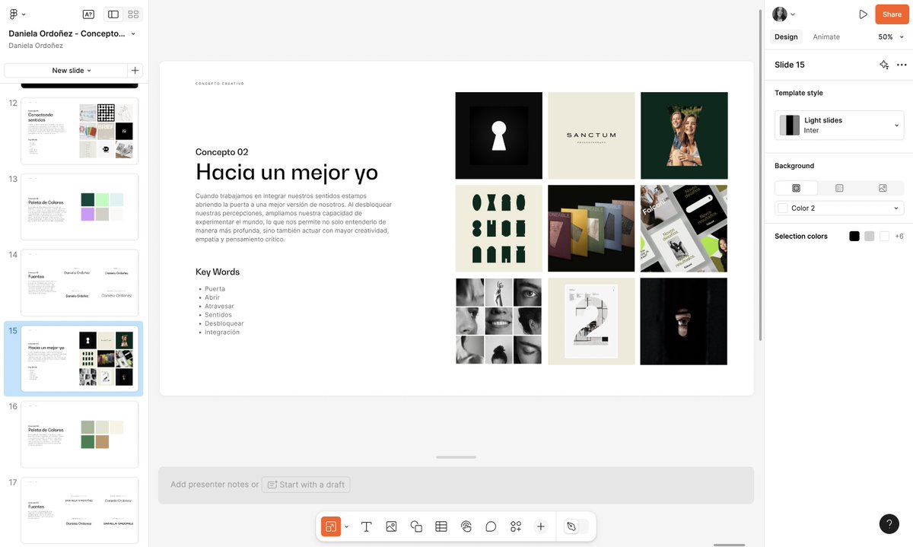Select the SANCTUM logo image
This screenshot has height=547, width=913.
coord(591,135)
